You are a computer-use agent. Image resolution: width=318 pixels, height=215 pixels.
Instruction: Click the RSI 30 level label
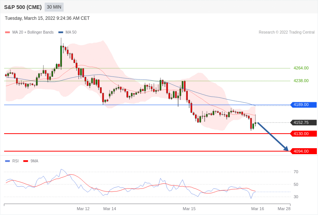[296, 197]
